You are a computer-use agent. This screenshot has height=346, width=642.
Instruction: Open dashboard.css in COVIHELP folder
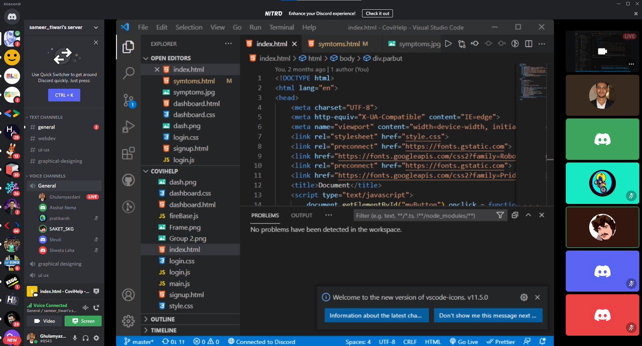coord(190,193)
